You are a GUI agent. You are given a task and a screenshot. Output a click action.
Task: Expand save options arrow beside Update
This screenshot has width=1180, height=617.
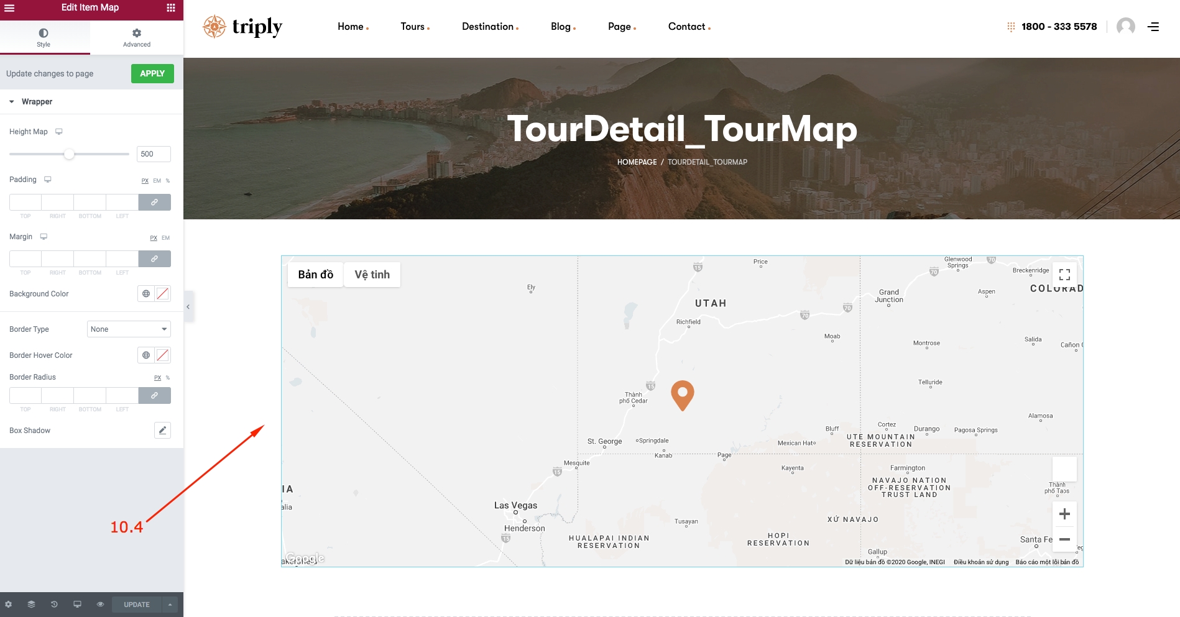tap(170, 604)
